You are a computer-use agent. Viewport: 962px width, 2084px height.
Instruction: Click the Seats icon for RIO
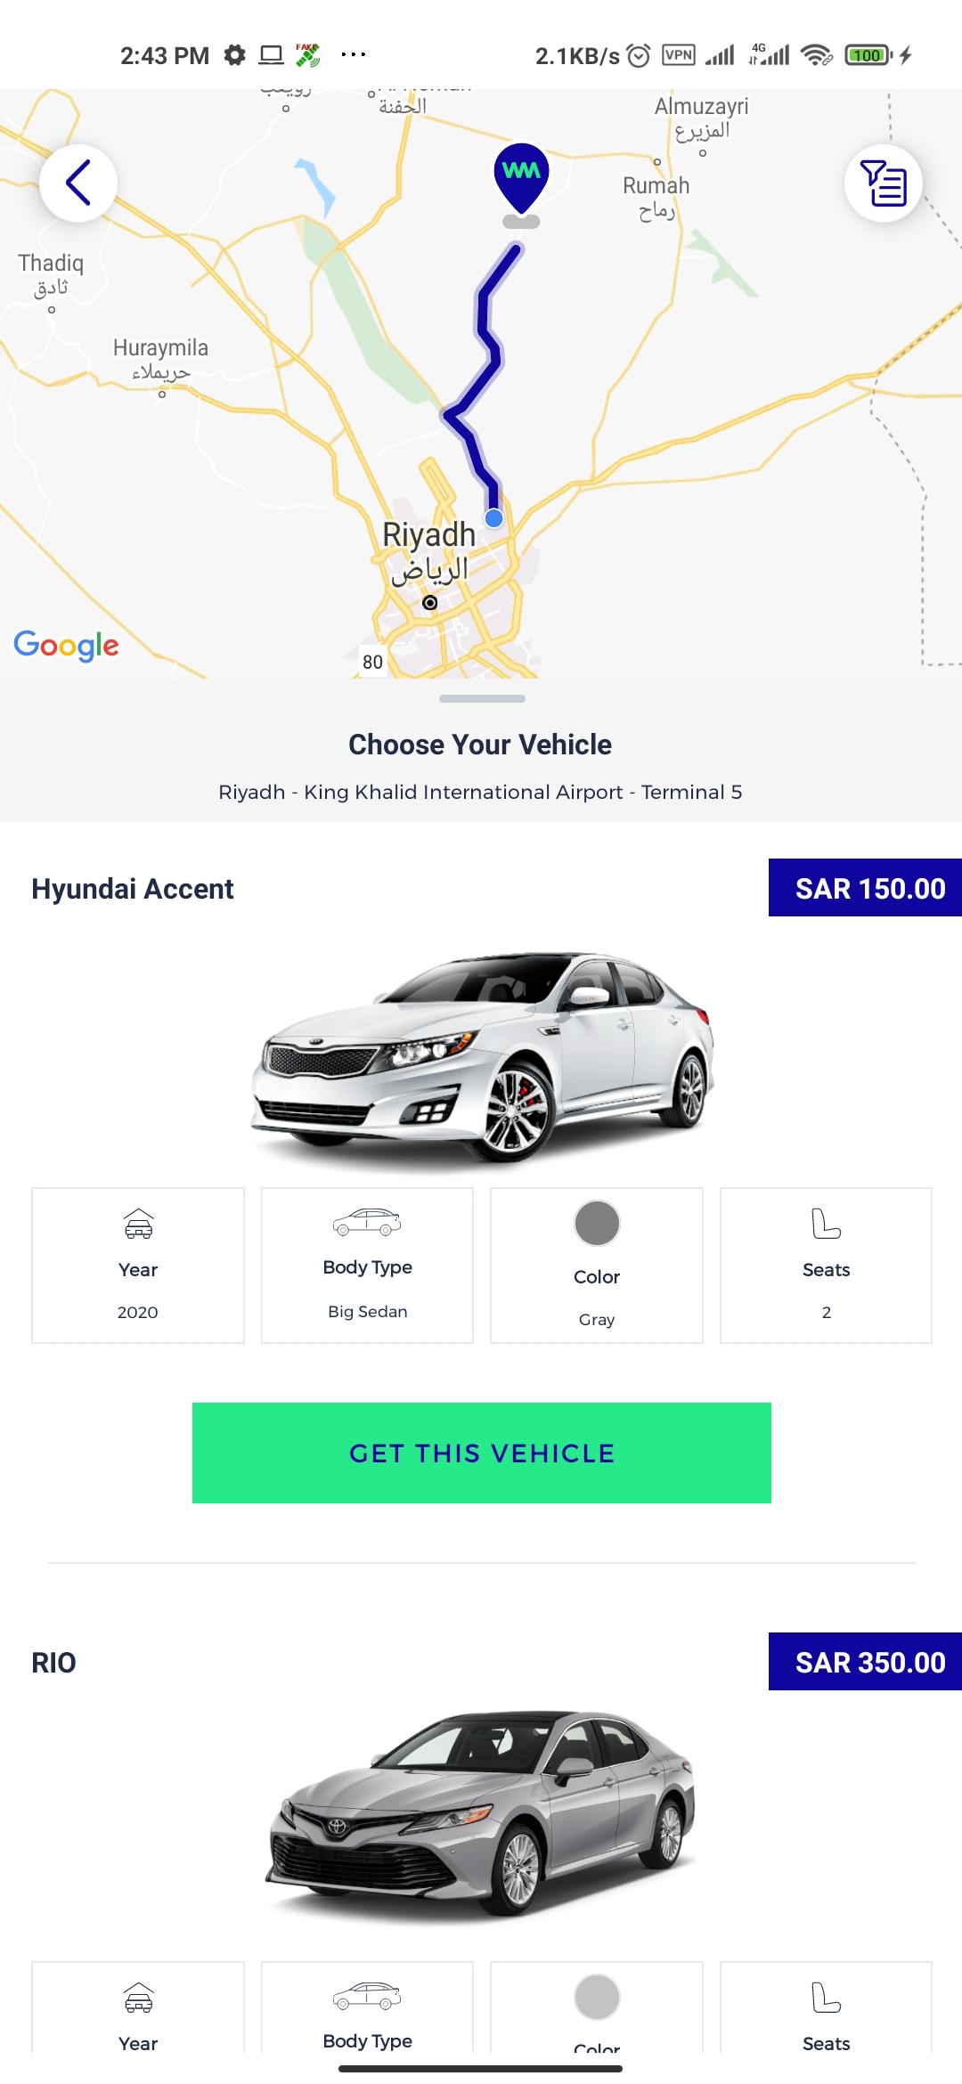[826, 1998]
